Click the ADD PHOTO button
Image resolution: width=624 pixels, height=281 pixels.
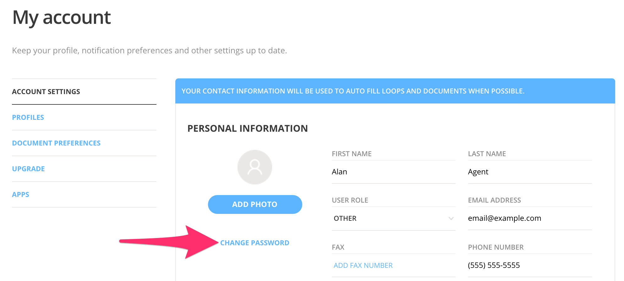pyautogui.click(x=255, y=204)
